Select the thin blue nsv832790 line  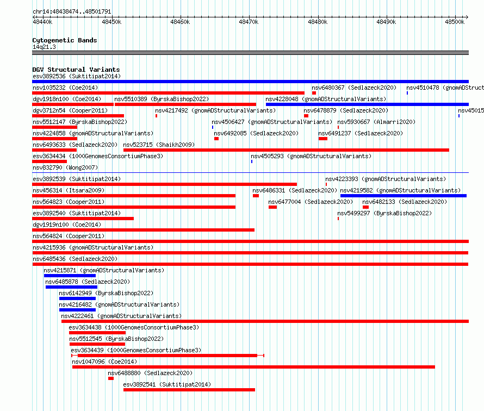tap(250, 172)
